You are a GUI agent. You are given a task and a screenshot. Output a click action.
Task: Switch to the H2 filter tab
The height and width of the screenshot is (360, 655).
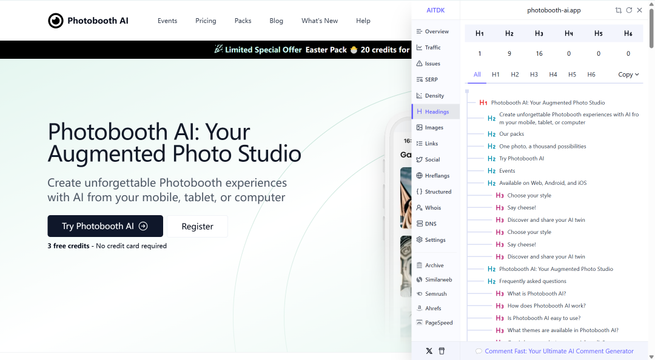pyautogui.click(x=515, y=75)
